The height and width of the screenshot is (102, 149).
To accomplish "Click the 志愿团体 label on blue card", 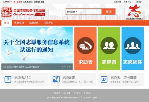I will point(133,62).
